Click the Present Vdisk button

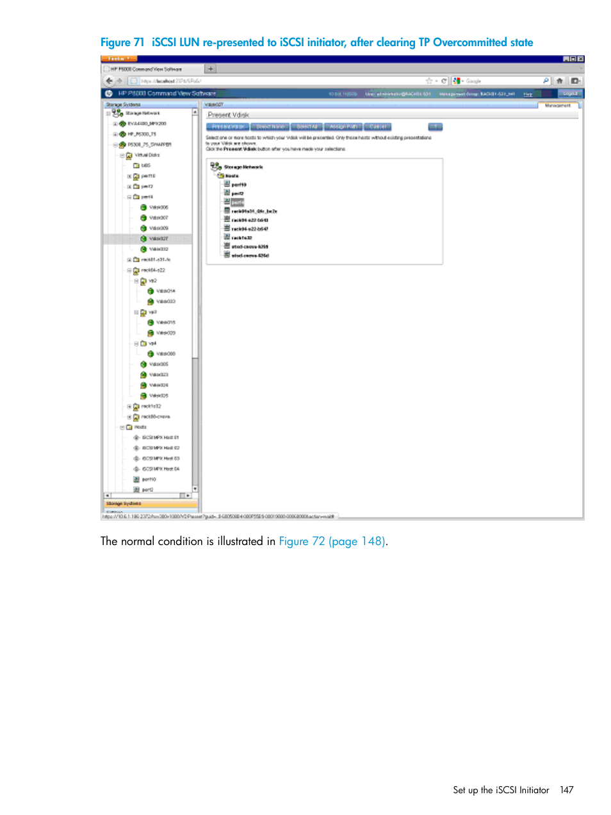[229, 127]
